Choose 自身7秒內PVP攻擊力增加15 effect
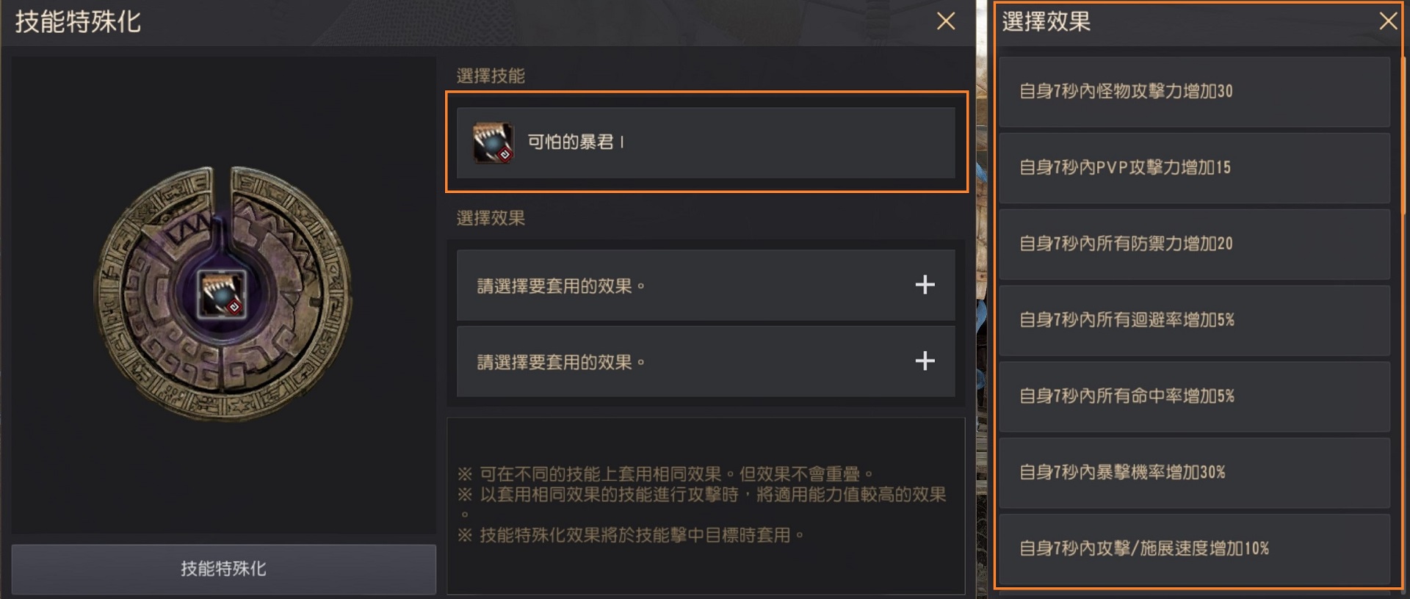This screenshot has width=1410, height=599. [x=1194, y=168]
